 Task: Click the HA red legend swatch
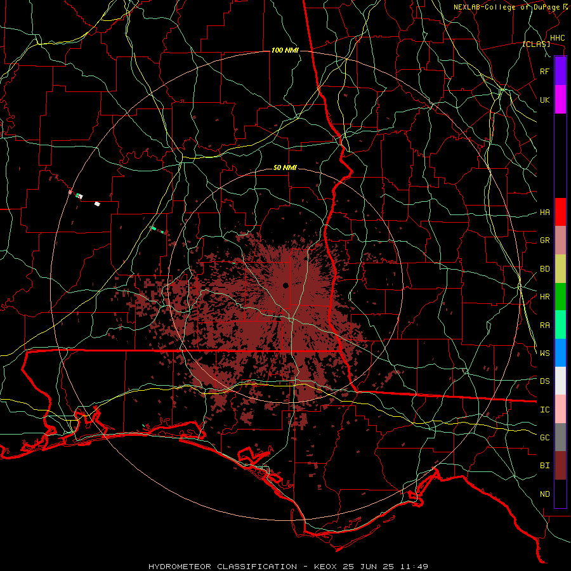(x=560, y=212)
